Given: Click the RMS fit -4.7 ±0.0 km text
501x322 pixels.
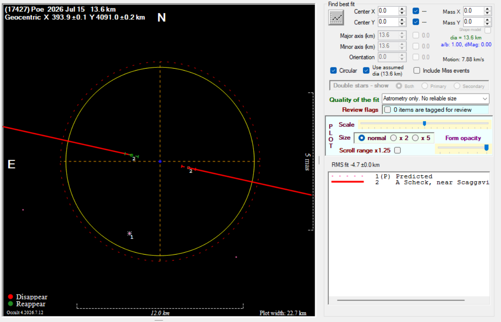Looking at the screenshot, I should 355,165.
